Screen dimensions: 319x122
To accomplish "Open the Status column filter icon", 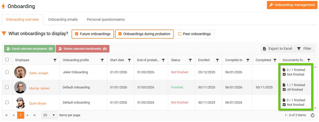I will 190,60.
